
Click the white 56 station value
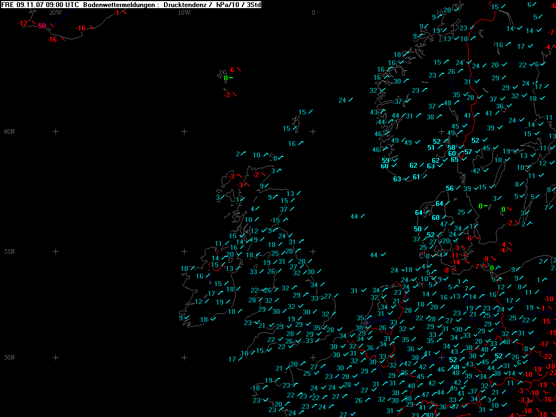coord(450,188)
